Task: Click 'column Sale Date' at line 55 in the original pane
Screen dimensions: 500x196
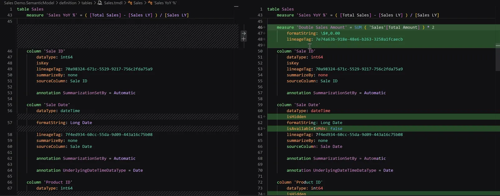Action: coord(48,105)
